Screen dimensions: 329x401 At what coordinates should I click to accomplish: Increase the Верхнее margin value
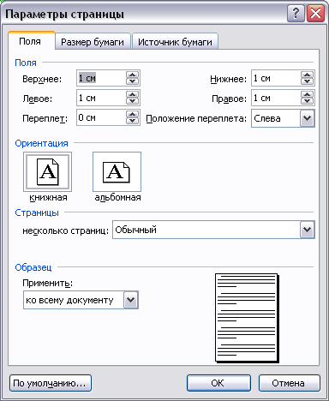tap(132, 75)
